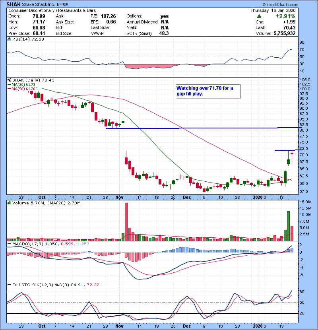Click the Shake Shack Inc. company name
The image size is (318, 330).
[x=39, y=4]
